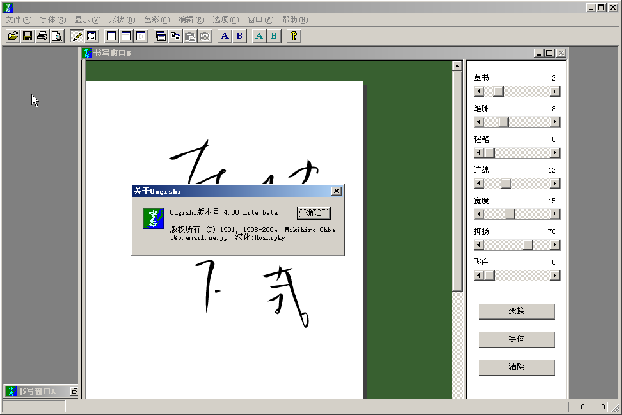
Task: Toggle the blue A window button
Action: click(224, 36)
